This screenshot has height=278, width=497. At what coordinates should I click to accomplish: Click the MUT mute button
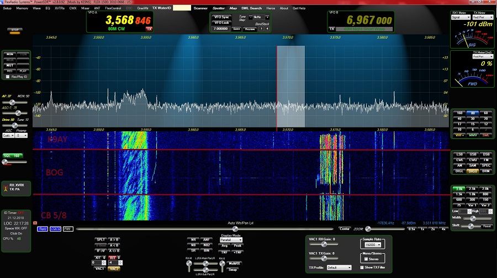10,65
